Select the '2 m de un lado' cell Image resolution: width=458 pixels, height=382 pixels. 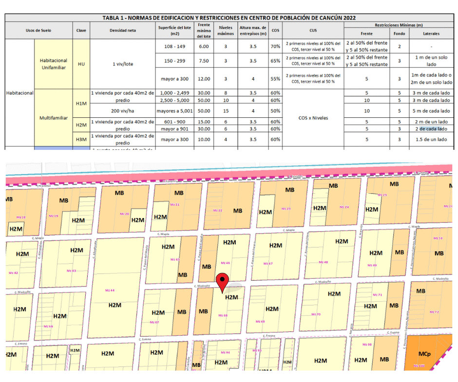click(431, 122)
